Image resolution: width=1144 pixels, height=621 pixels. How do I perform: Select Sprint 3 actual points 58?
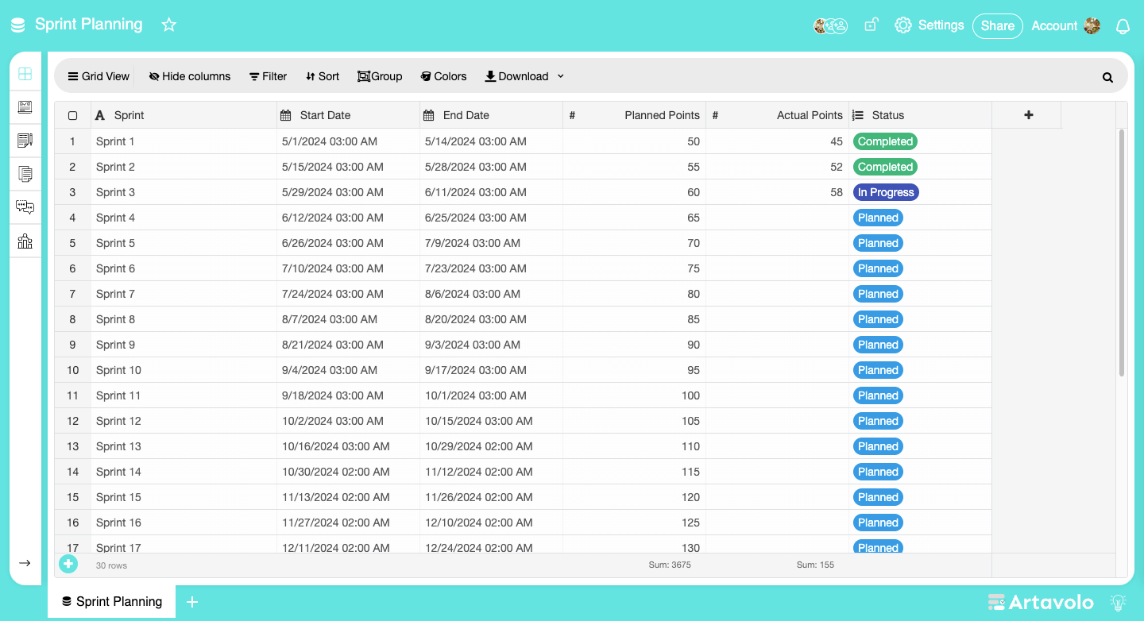[x=777, y=192]
